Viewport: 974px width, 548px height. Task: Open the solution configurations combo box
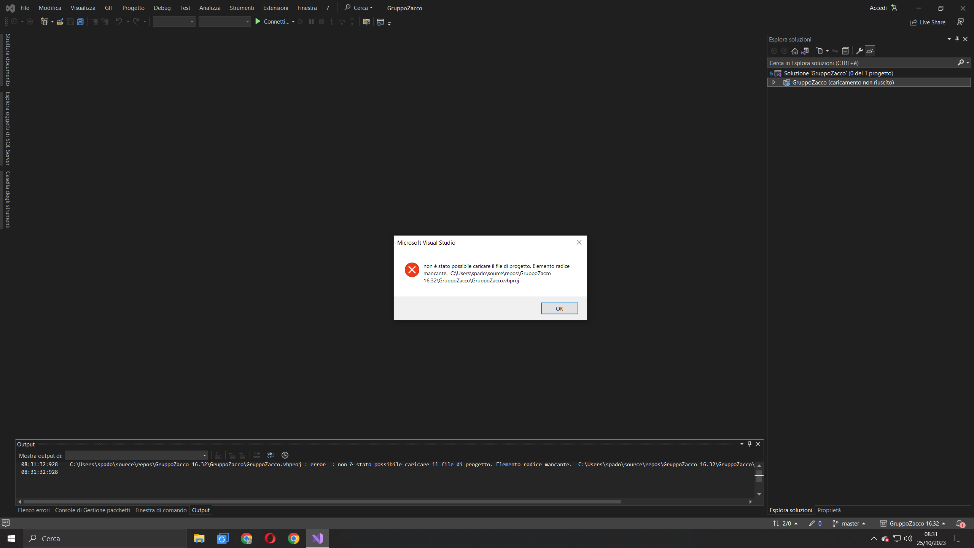174,22
